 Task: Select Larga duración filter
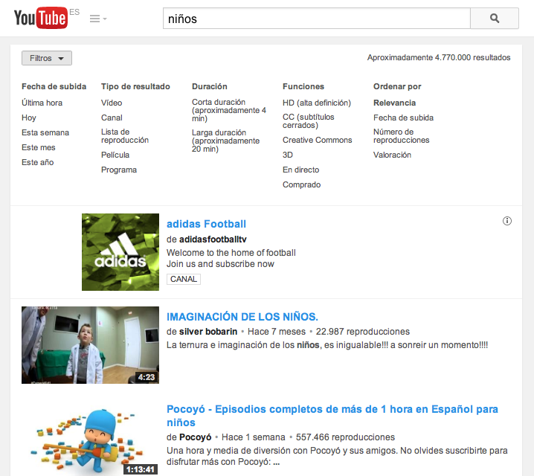226,141
